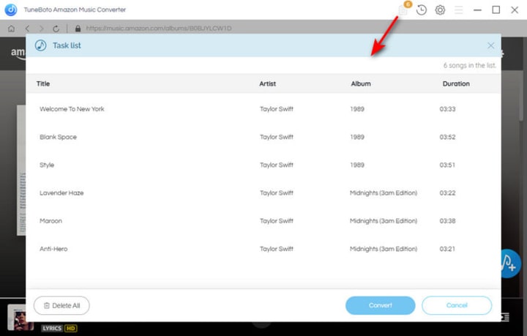527x336 pixels.
Task: Click the Delete All button
Action: point(61,305)
